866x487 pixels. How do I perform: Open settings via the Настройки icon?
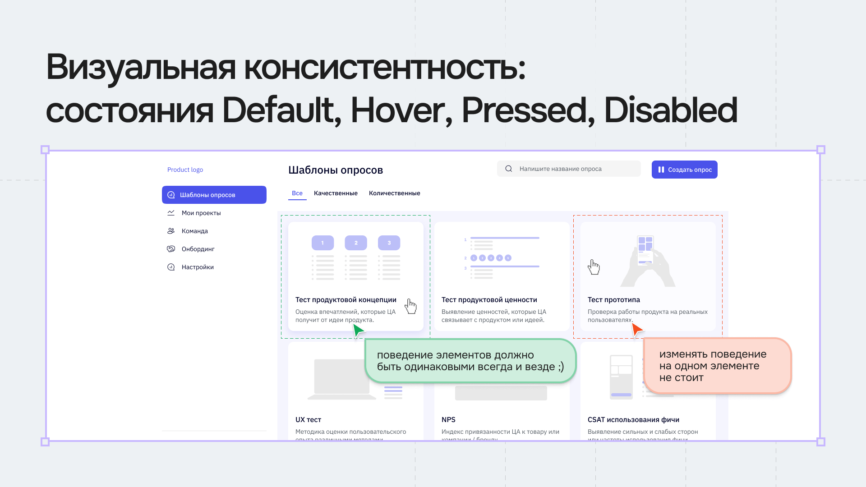click(170, 266)
